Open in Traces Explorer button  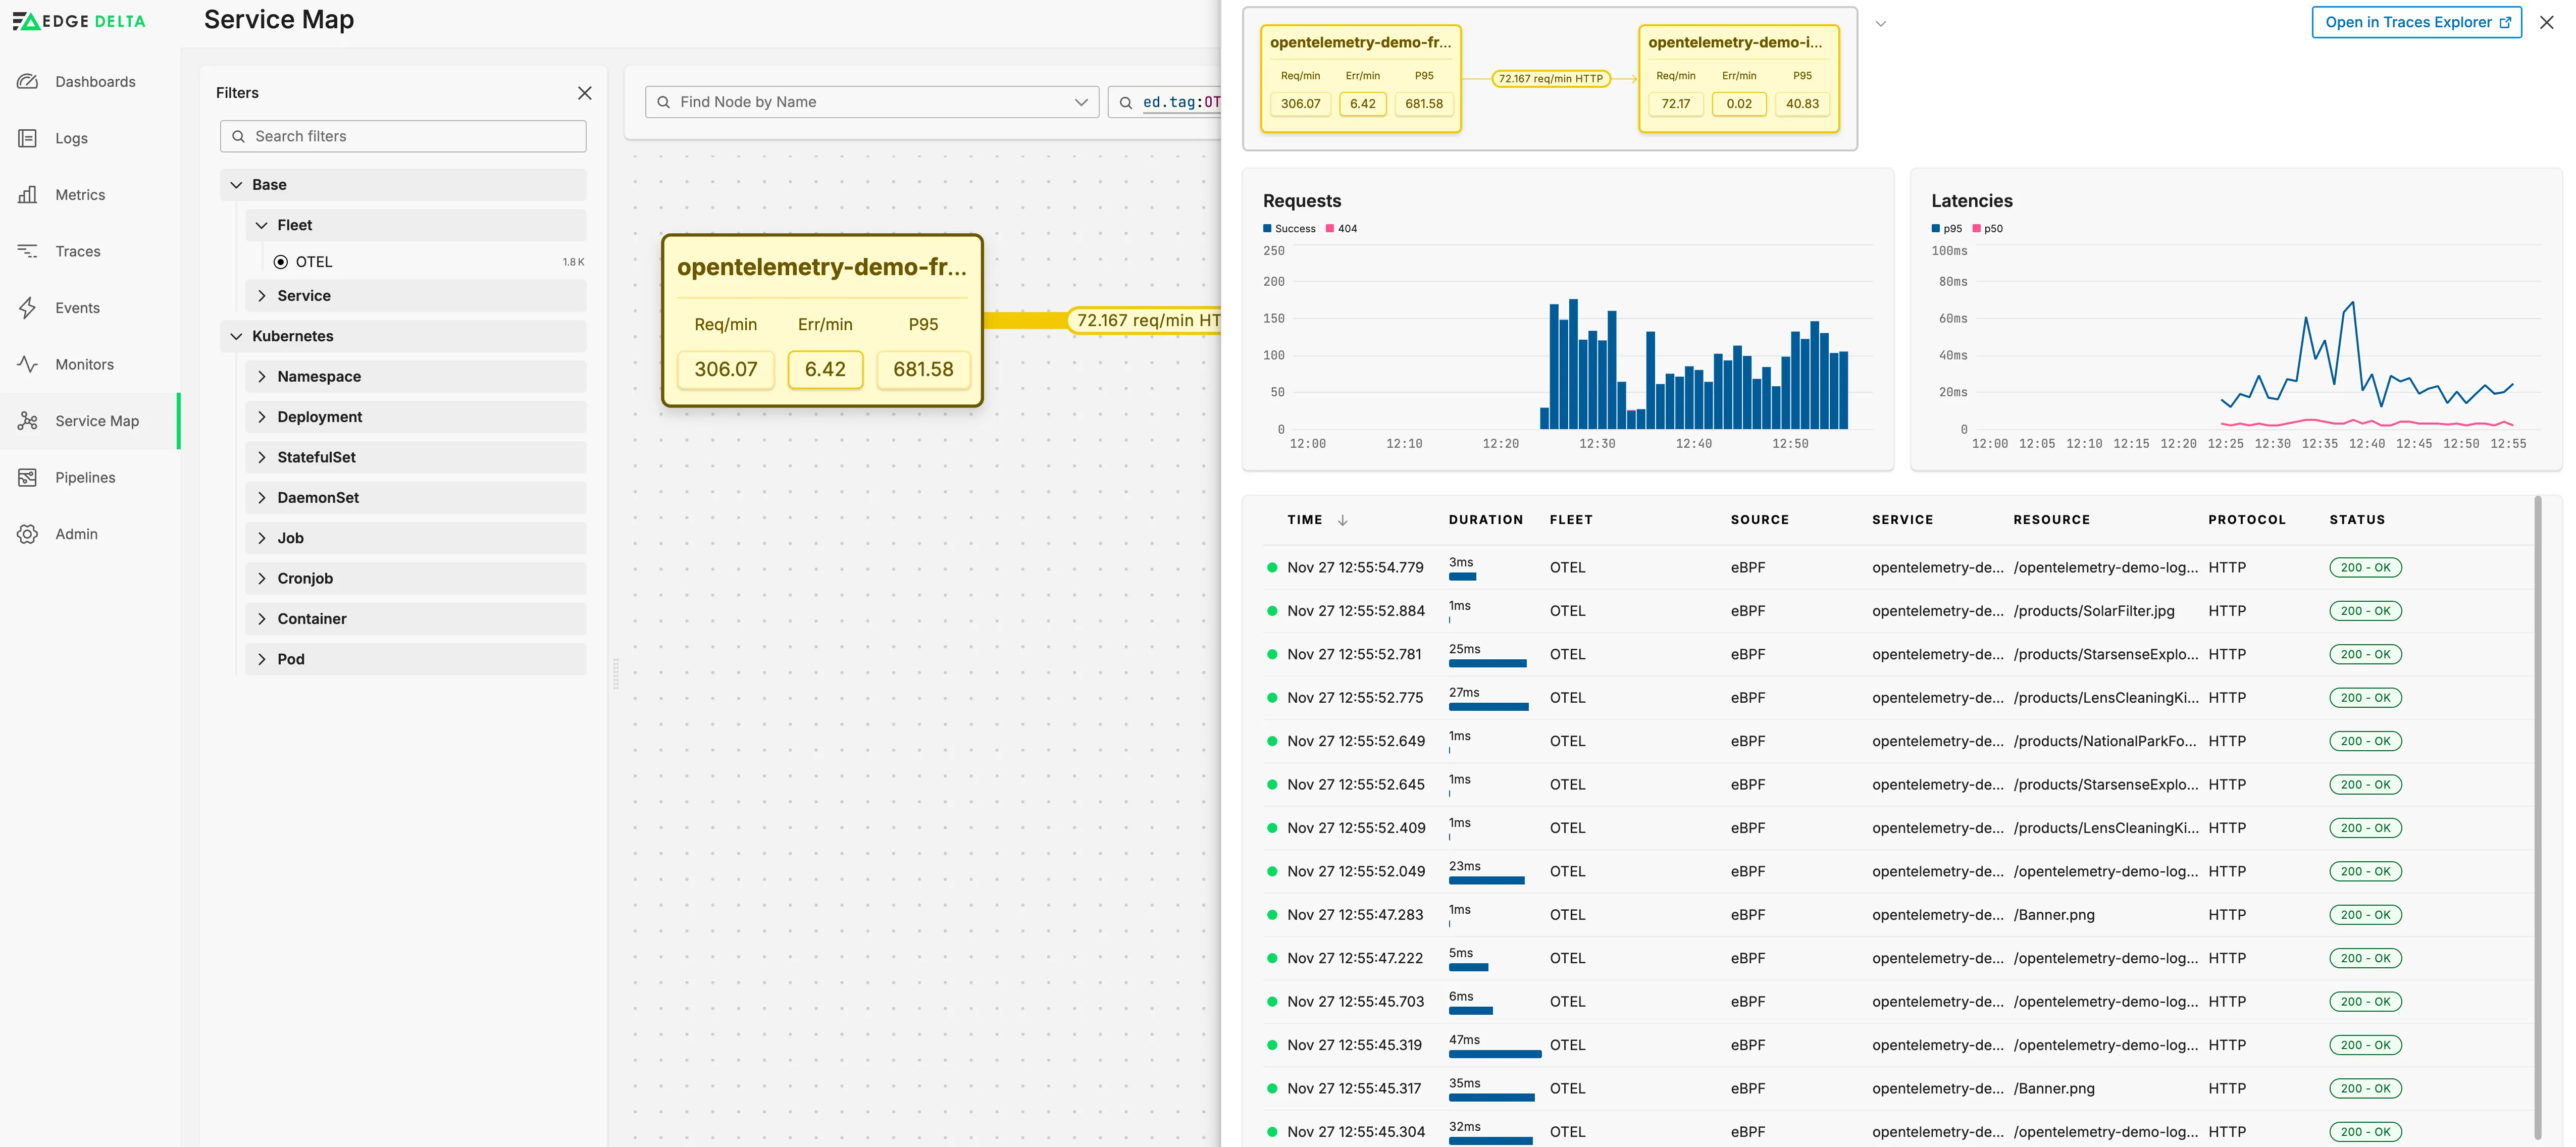(x=2416, y=22)
